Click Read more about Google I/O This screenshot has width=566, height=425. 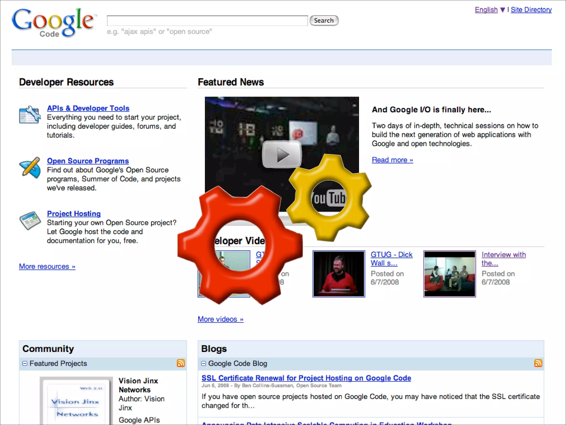(392, 160)
